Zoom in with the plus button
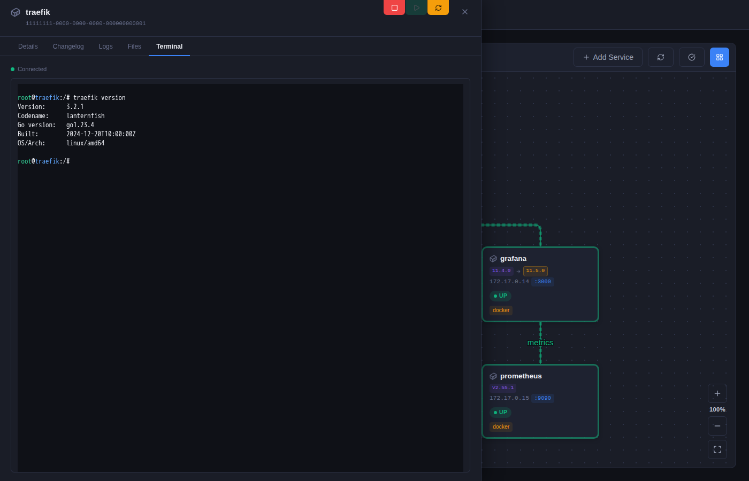 (717, 393)
